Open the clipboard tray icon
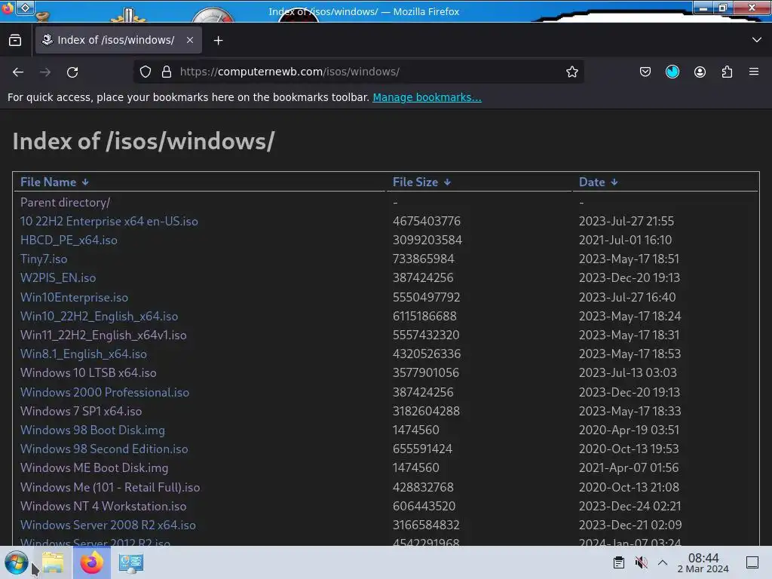The image size is (772, 579). [619, 562]
